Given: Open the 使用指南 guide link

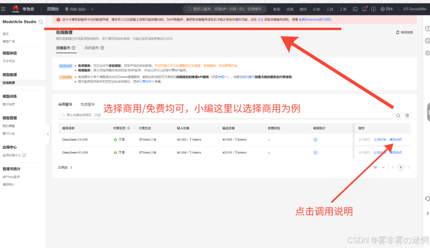Looking at the screenshot, I should pos(405,32).
